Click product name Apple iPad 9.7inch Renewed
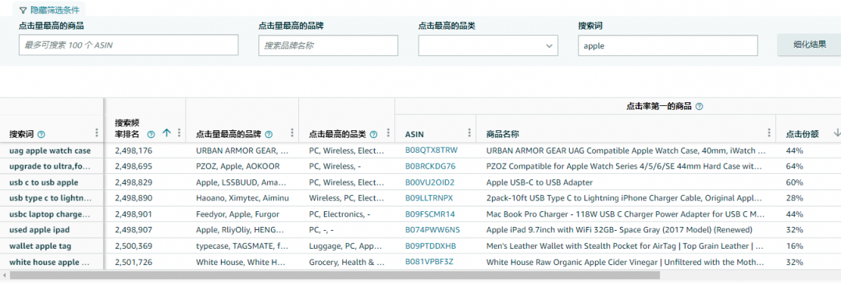 tap(619, 230)
